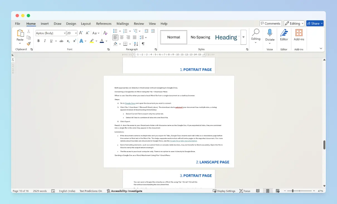Follow the Google Docs hyperlink in the document
Image resolution: width=337 pixels, height=204 pixels.
[130, 103]
